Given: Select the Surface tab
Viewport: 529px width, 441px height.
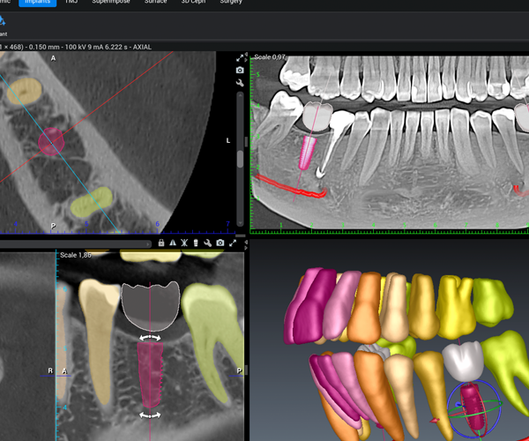Looking at the screenshot, I should (156, 4).
